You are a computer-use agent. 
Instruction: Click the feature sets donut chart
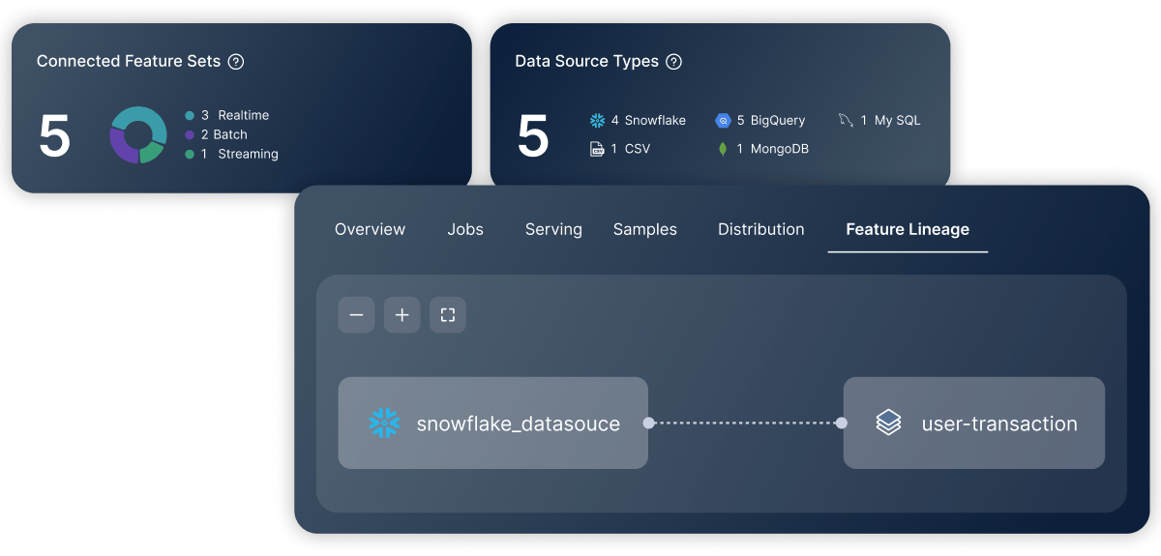(138, 134)
